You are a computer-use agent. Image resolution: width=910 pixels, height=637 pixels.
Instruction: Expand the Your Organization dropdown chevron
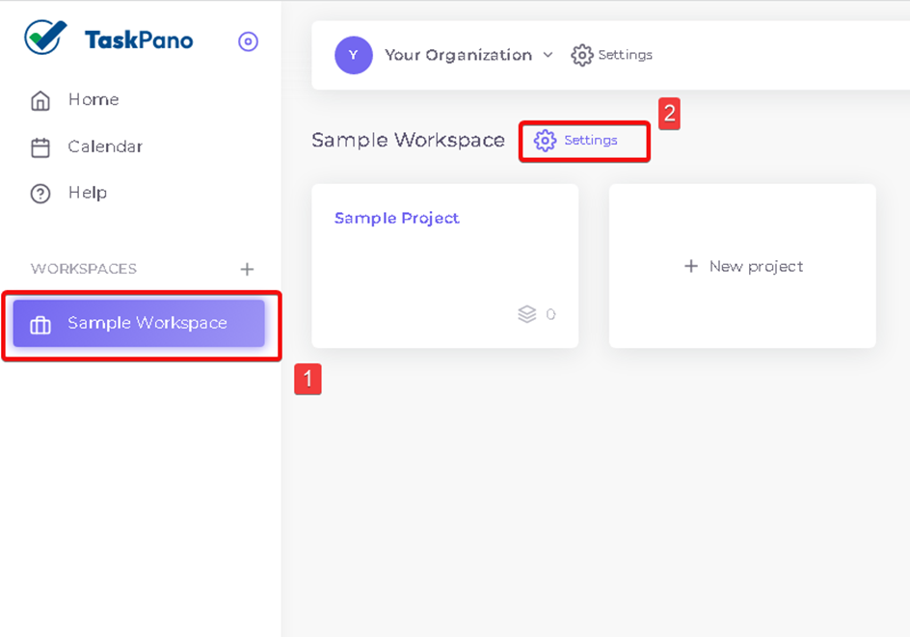point(548,55)
